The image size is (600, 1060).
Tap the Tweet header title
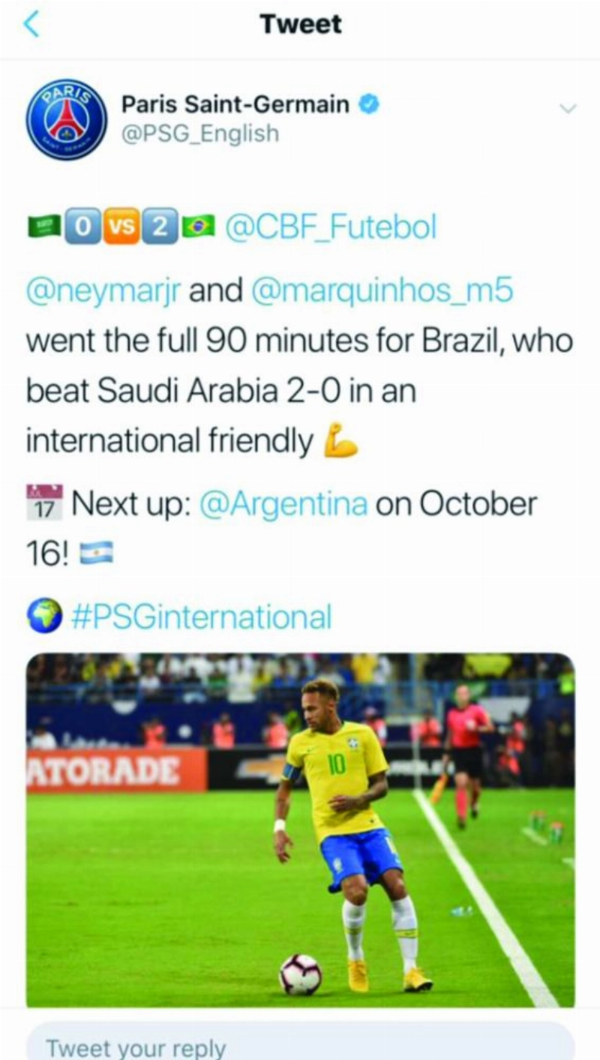[x=301, y=24]
